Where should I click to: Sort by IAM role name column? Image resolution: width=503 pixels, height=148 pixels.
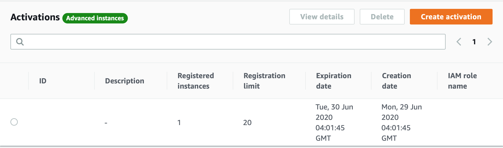click(462, 81)
